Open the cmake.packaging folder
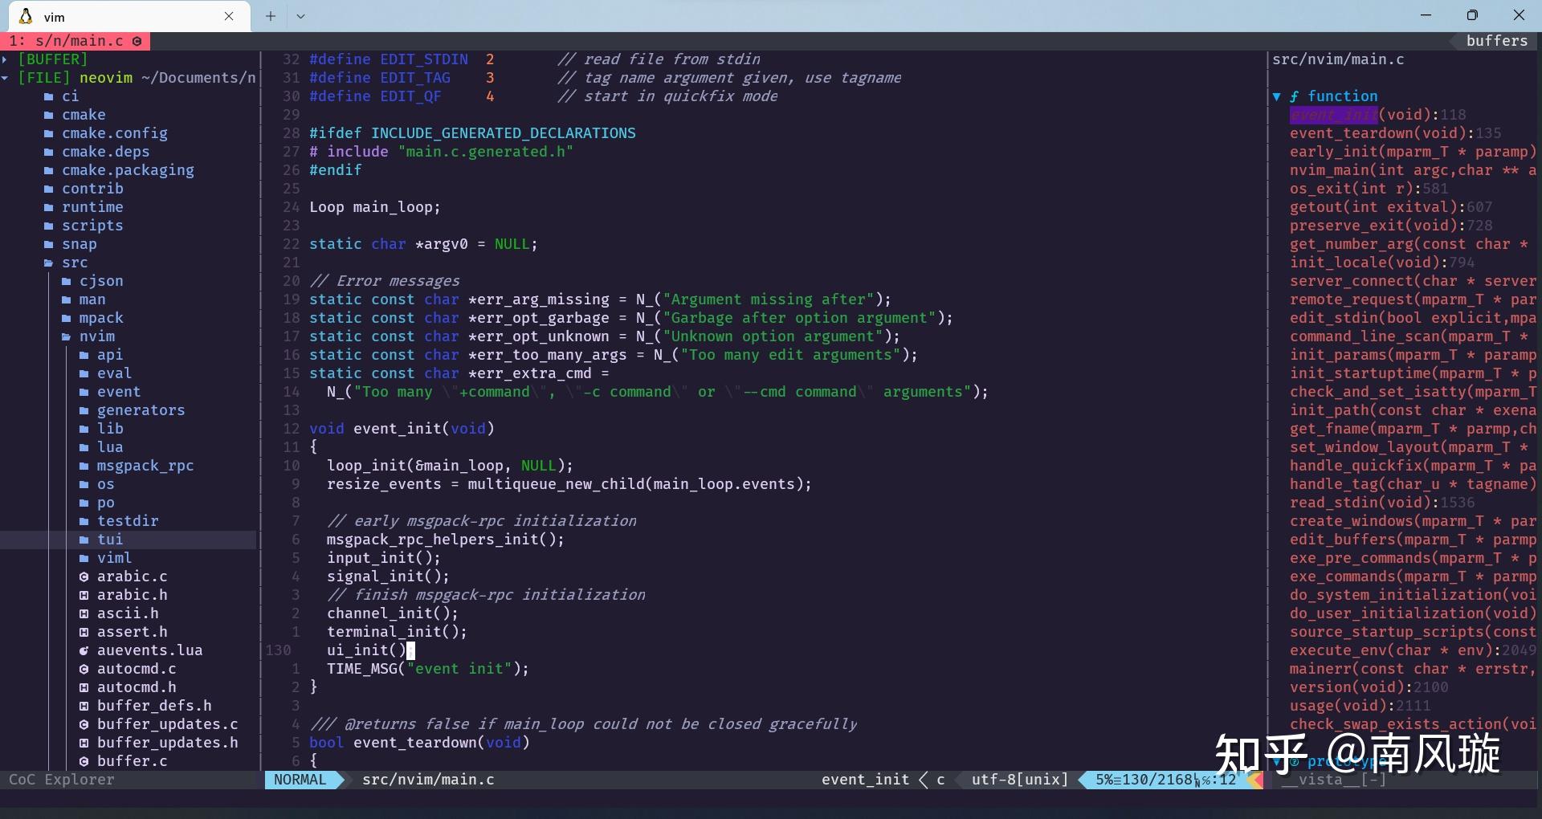Viewport: 1542px width, 819px height. (x=128, y=170)
